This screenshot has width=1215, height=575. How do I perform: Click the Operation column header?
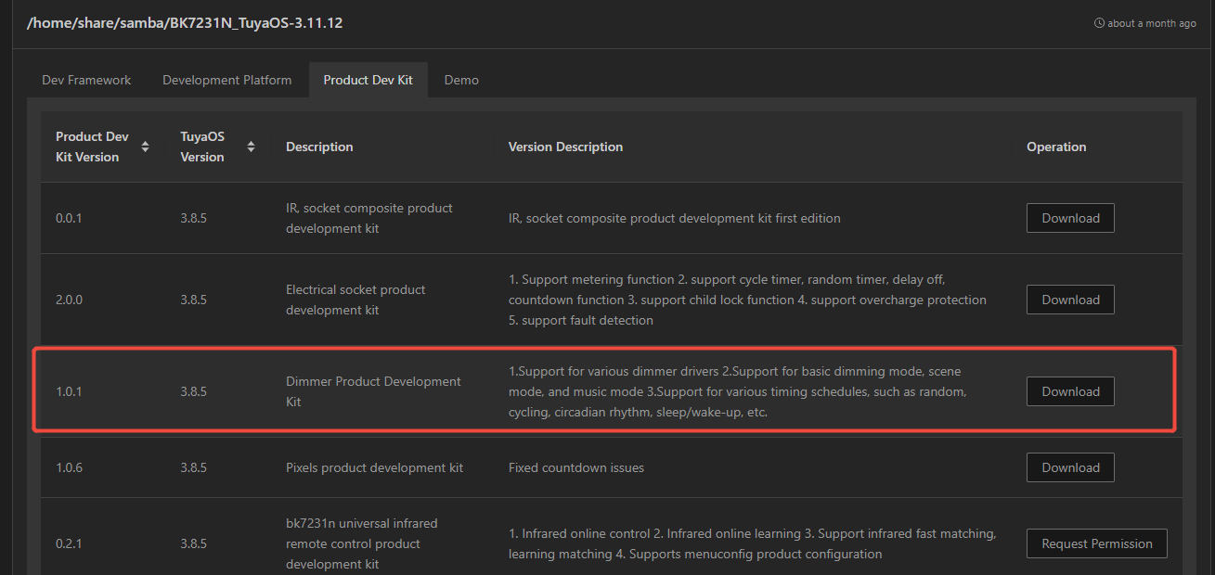(x=1055, y=147)
